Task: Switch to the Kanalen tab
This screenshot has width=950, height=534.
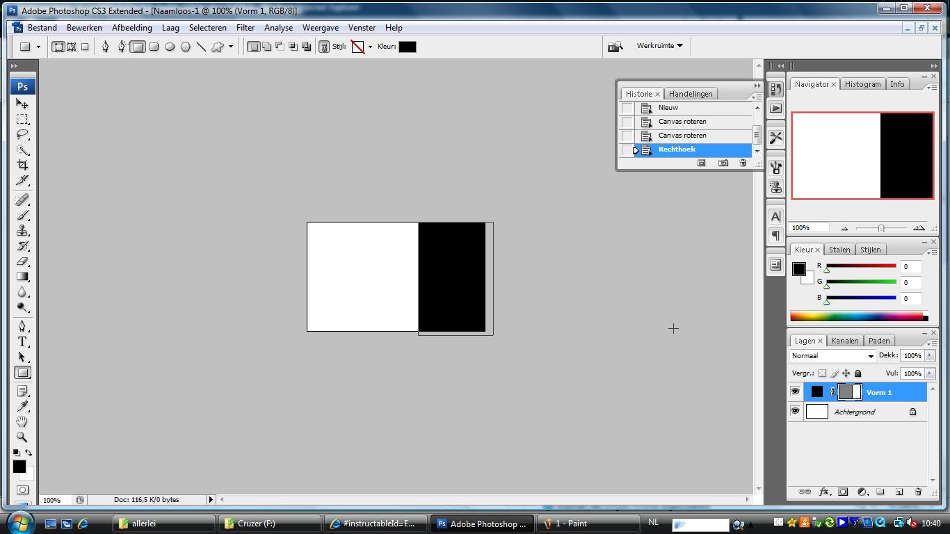Action: 845,341
